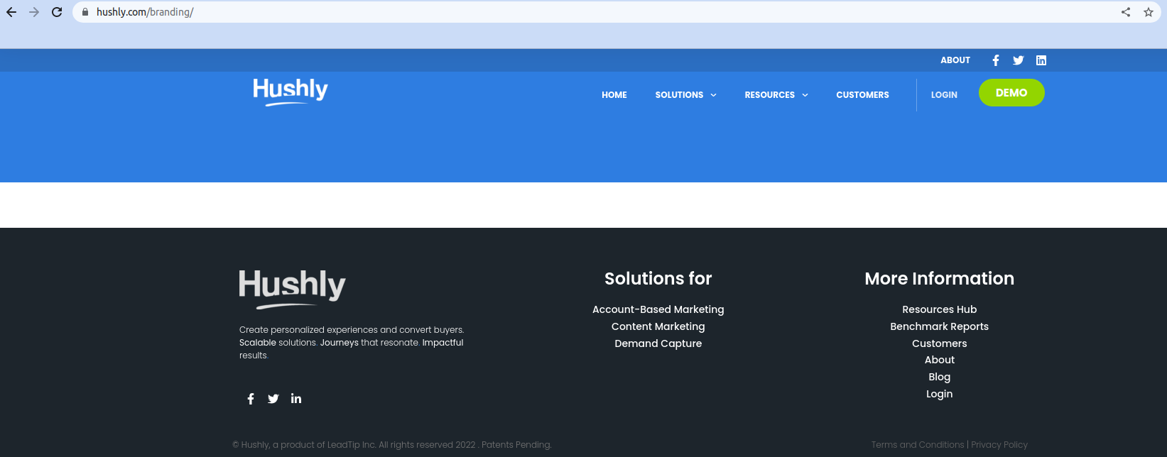
Task: Click LOGIN in the navigation bar
Action: pos(944,95)
